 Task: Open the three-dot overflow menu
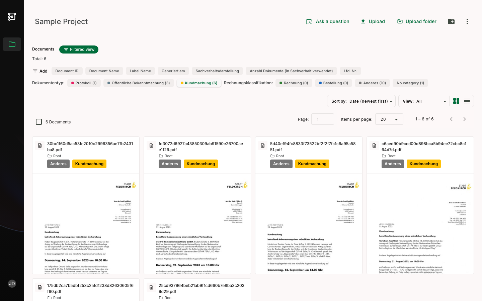[467, 21]
